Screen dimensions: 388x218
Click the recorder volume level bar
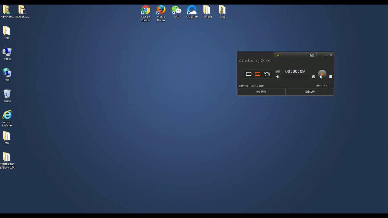coord(294,77)
